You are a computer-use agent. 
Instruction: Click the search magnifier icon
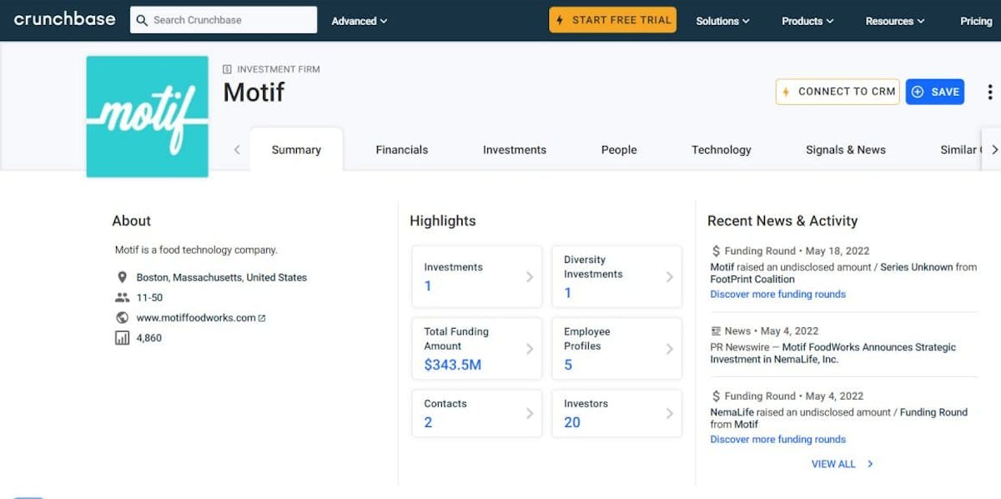[x=142, y=20]
